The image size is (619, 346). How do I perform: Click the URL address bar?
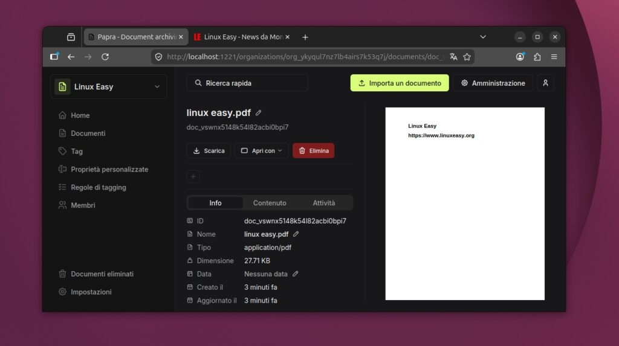pos(305,57)
